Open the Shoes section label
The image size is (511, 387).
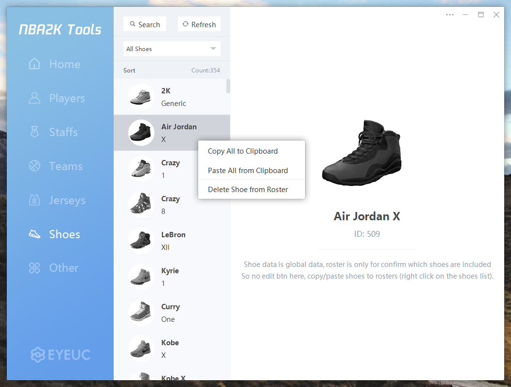point(65,234)
